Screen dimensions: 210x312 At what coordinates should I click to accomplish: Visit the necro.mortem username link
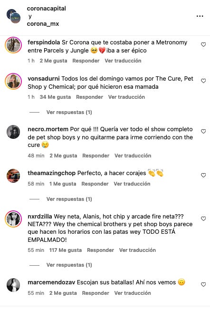click(48, 129)
